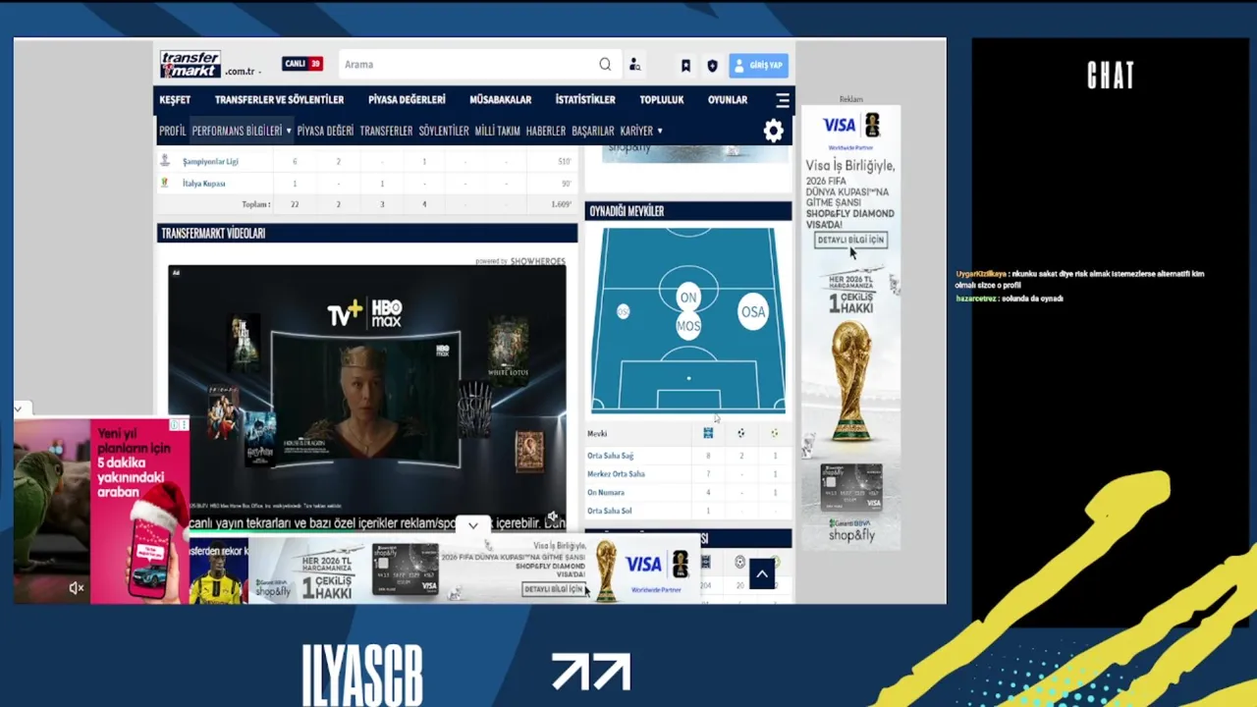Image resolution: width=1257 pixels, height=707 pixels.
Task: Open the detailed person search icon
Action: pos(634,65)
